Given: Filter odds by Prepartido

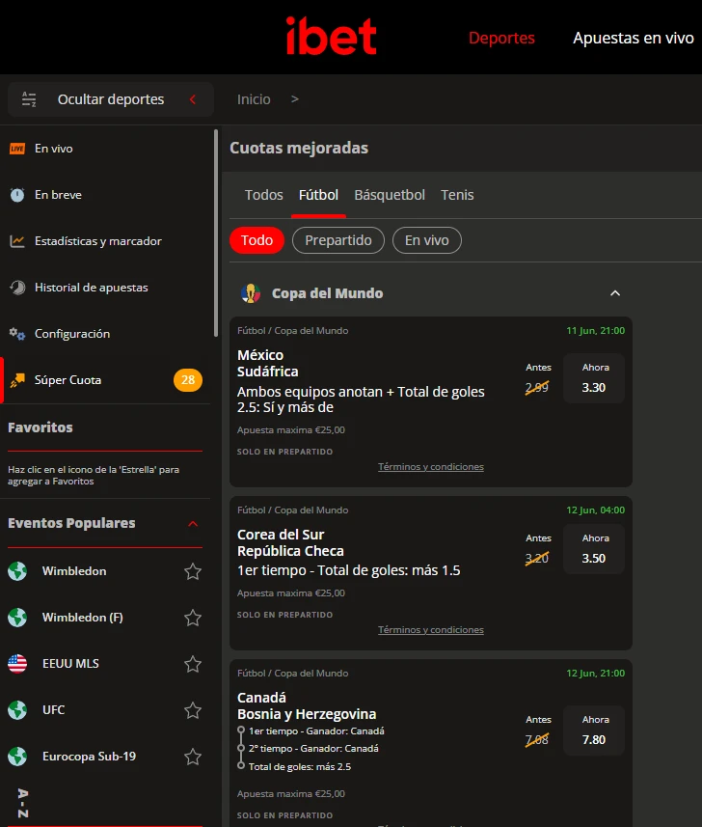Looking at the screenshot, I should click(338, 240).
